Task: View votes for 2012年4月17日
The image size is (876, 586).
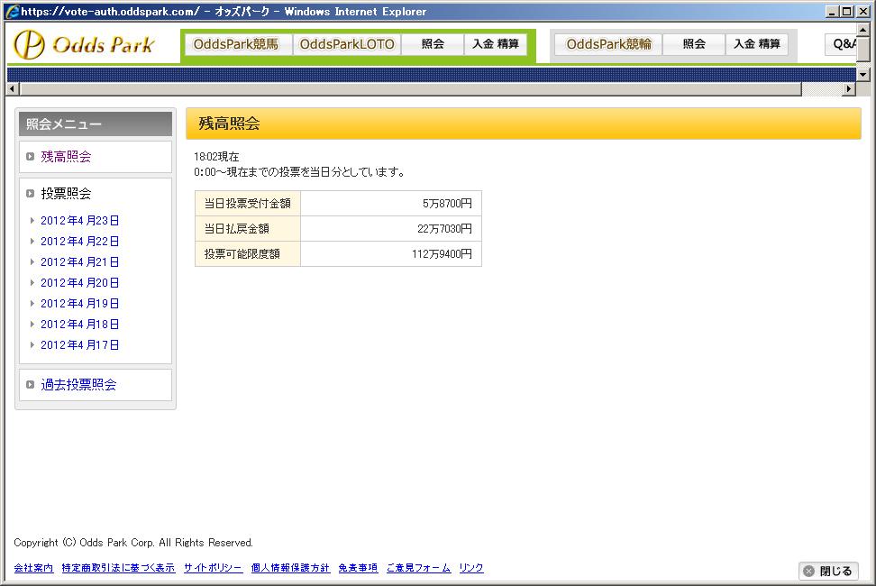Action: [80, 344]
